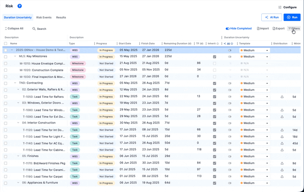
Task: Click the AI Run button
Action: [x=271, y=17]
